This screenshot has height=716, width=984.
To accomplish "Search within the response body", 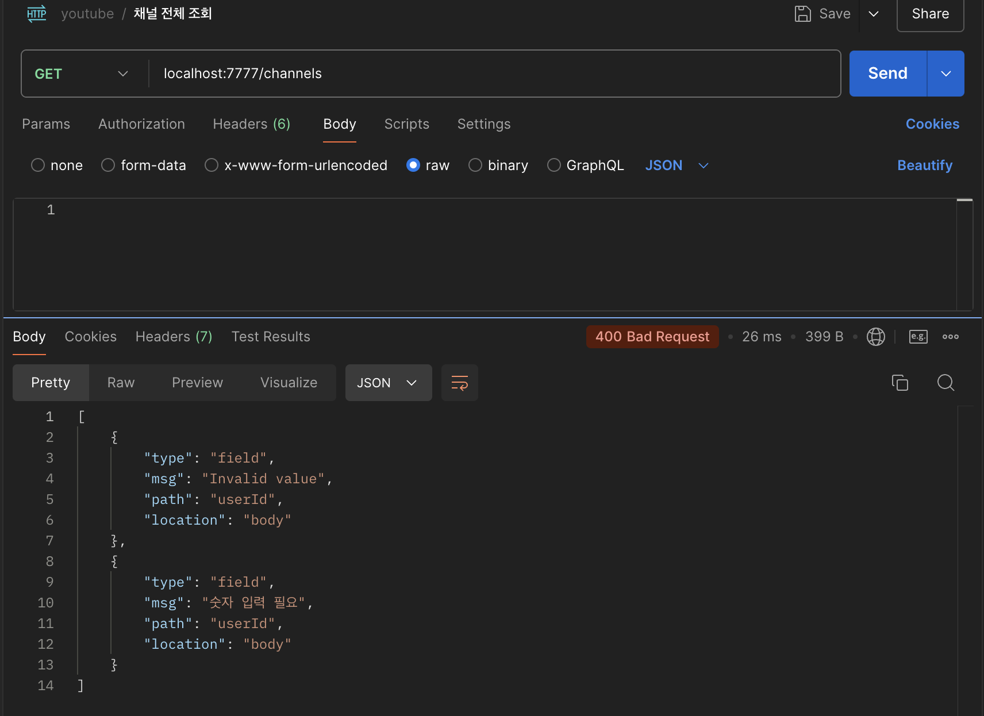I will (945, 383).
